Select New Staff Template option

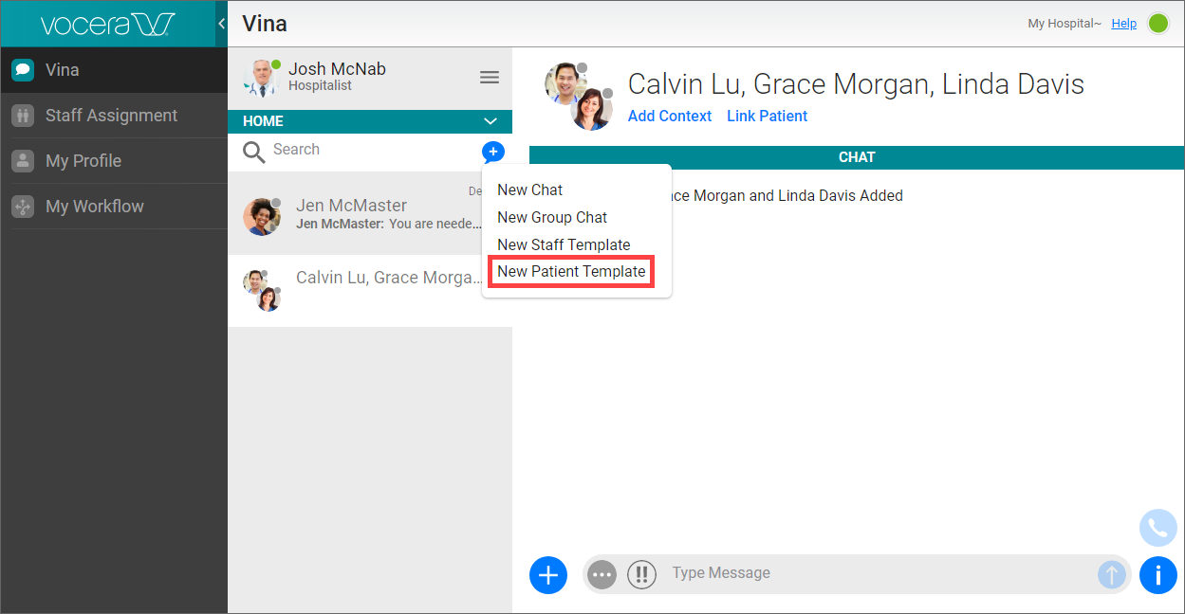(564, 244)
